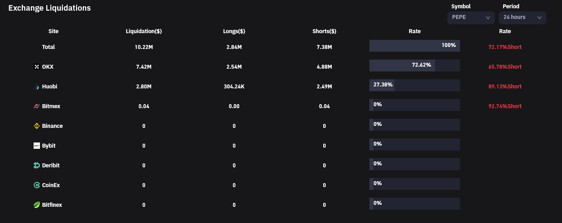Screen dimensions: 562x223
Task: Click the Total liquidation value 10.22M
Action: pyautogui.click(x=144, y=47)
